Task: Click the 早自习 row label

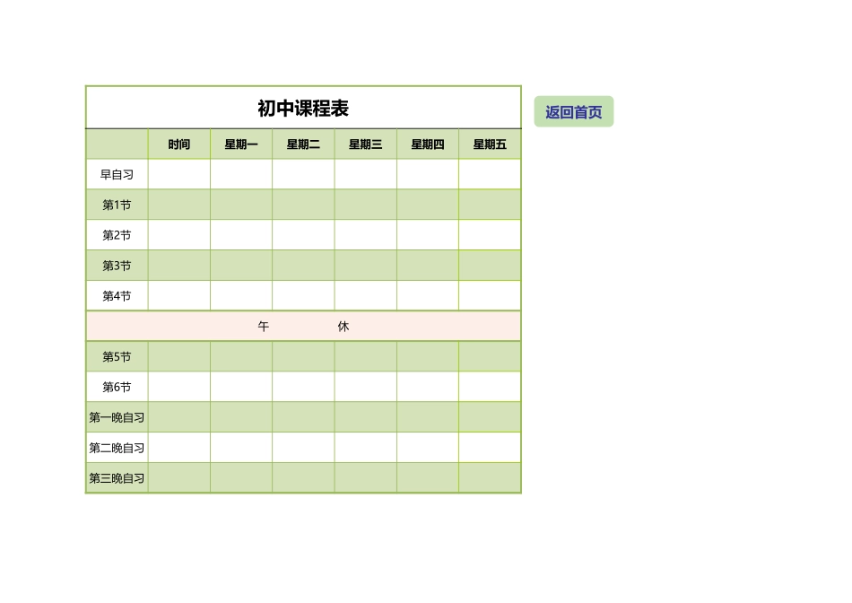Action: pos(117,174)
